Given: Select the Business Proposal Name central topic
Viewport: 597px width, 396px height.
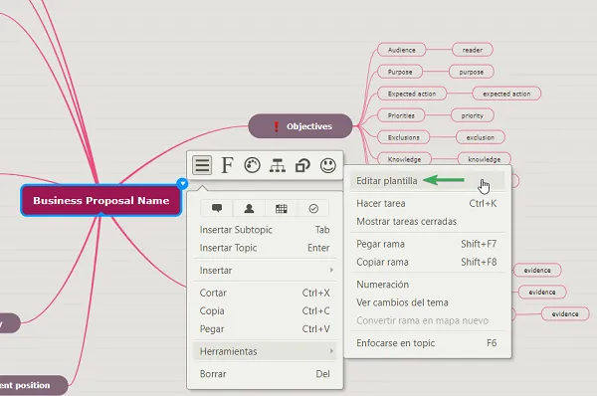Looking at the screenshot, I should pyautogui.click(x=100, y=200).
